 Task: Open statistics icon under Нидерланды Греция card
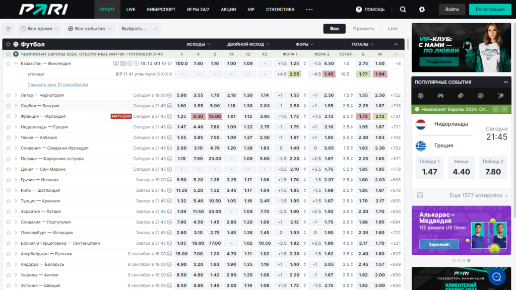[420, 195]
